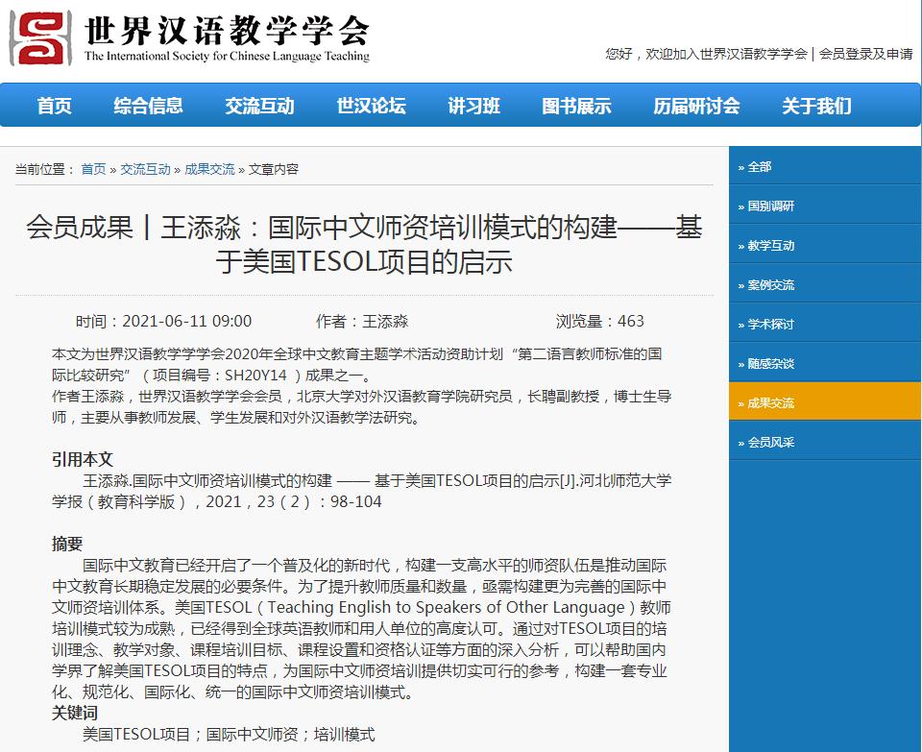This screenshot has width=922, height=752.
Task: Go to 世汉论坛 in the navigation bar
Action: coord(371,106)
